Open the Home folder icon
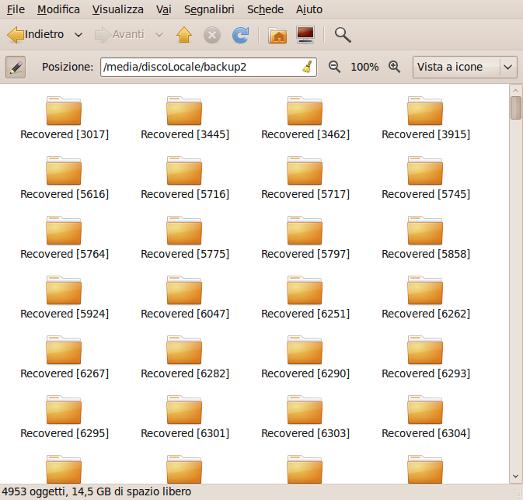 click(277, 35)
